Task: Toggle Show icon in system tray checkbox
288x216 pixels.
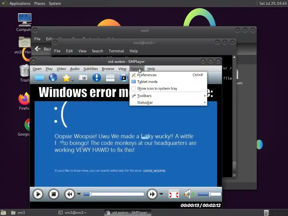Action: click(134, 88)
